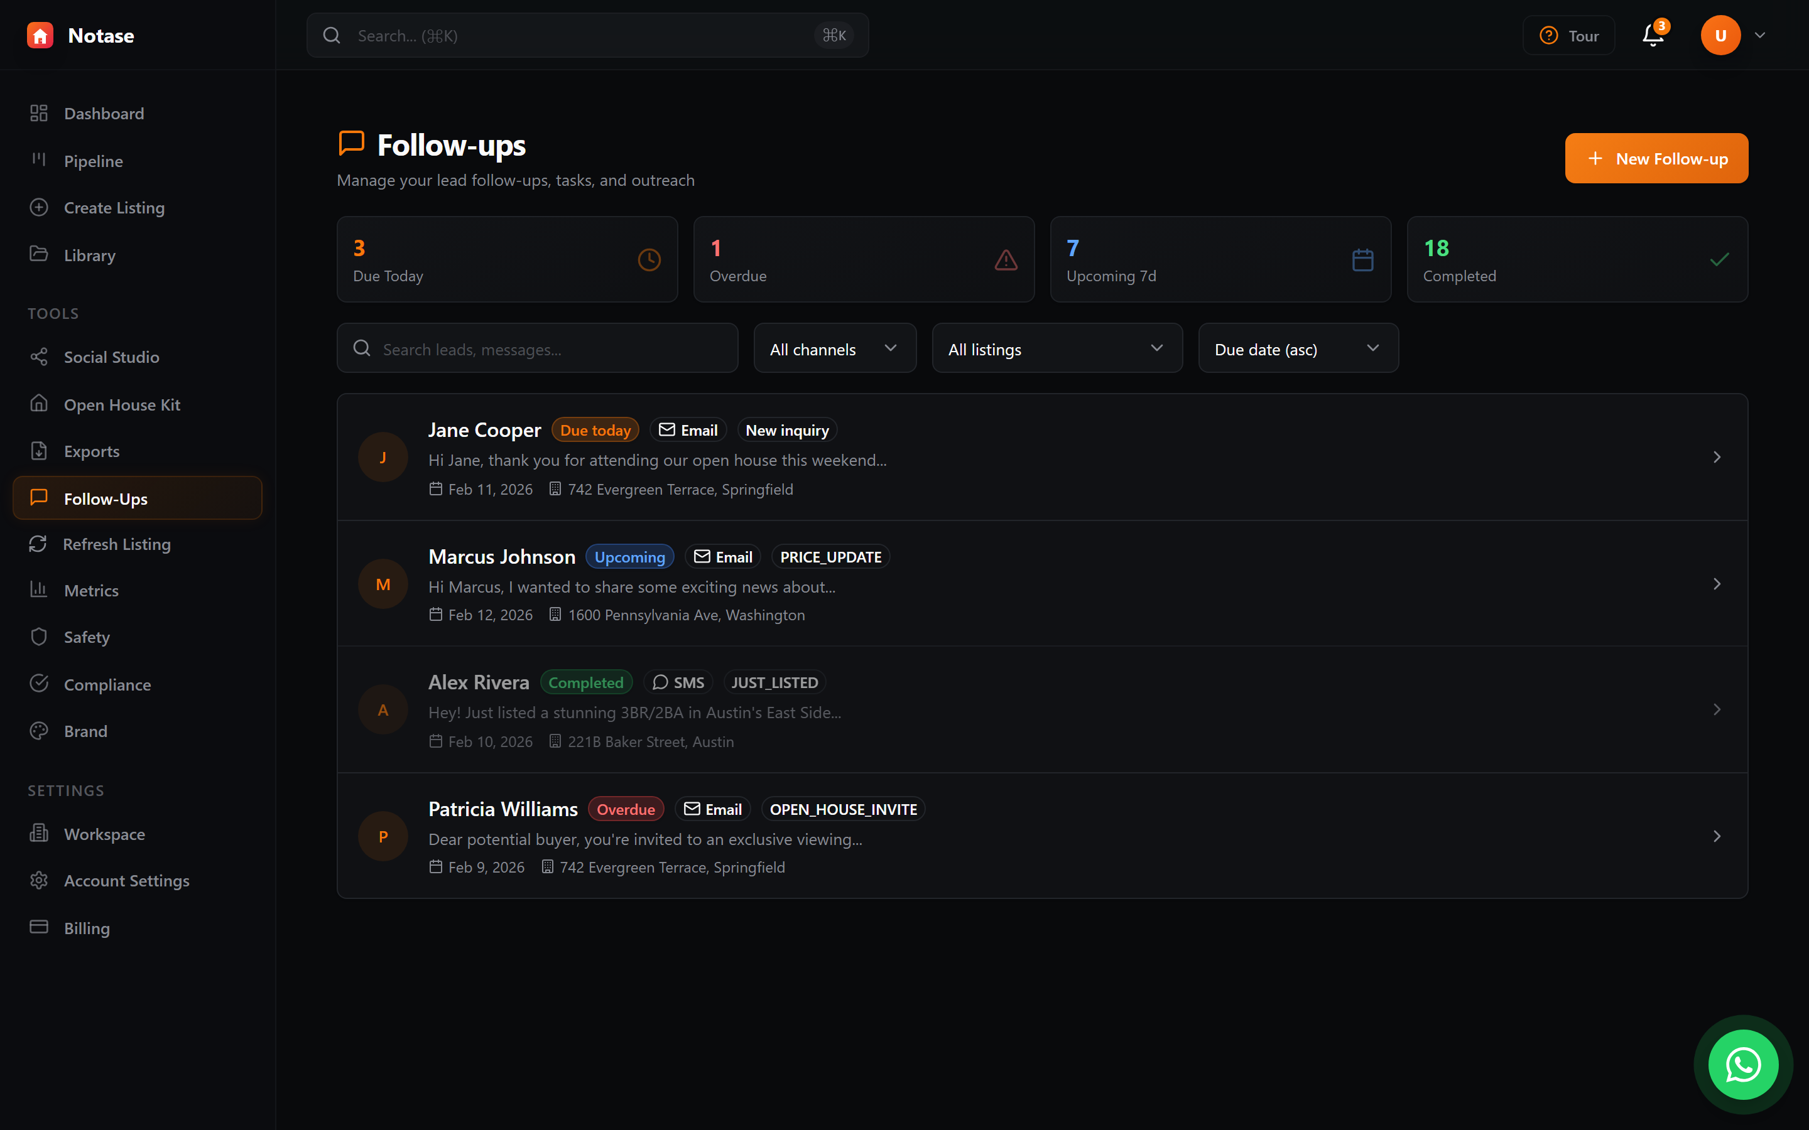Open the Notase home icon in top left
1809x1130 pixels.
pyautogui.click(x=40, y=35)
